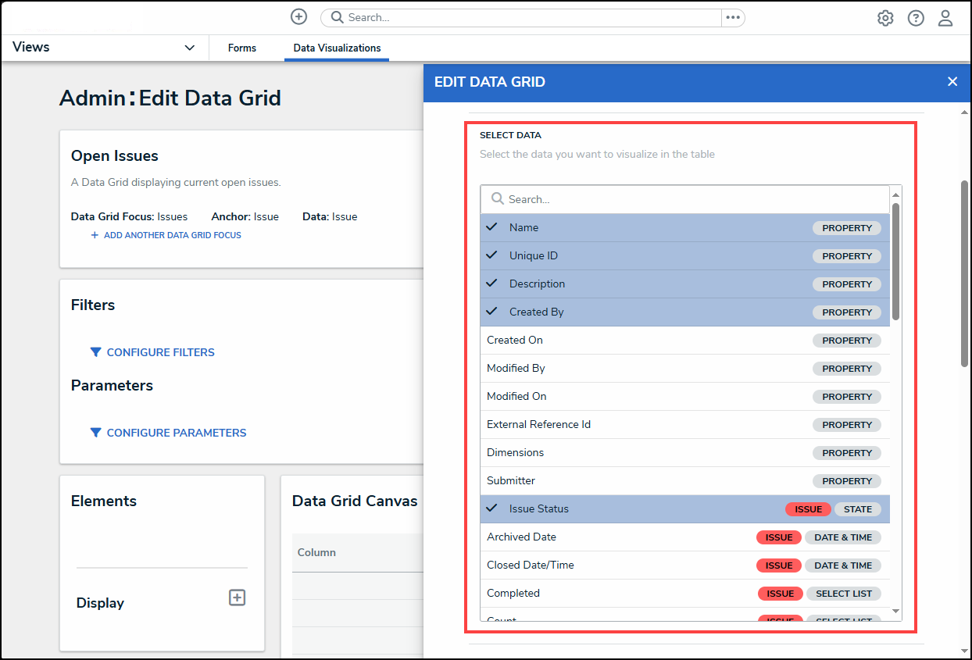Click the Edit Data Grid panel scrollbar thumb
Image resolution: width=972 pixels, height=660 pixels.
pos(964,273)
